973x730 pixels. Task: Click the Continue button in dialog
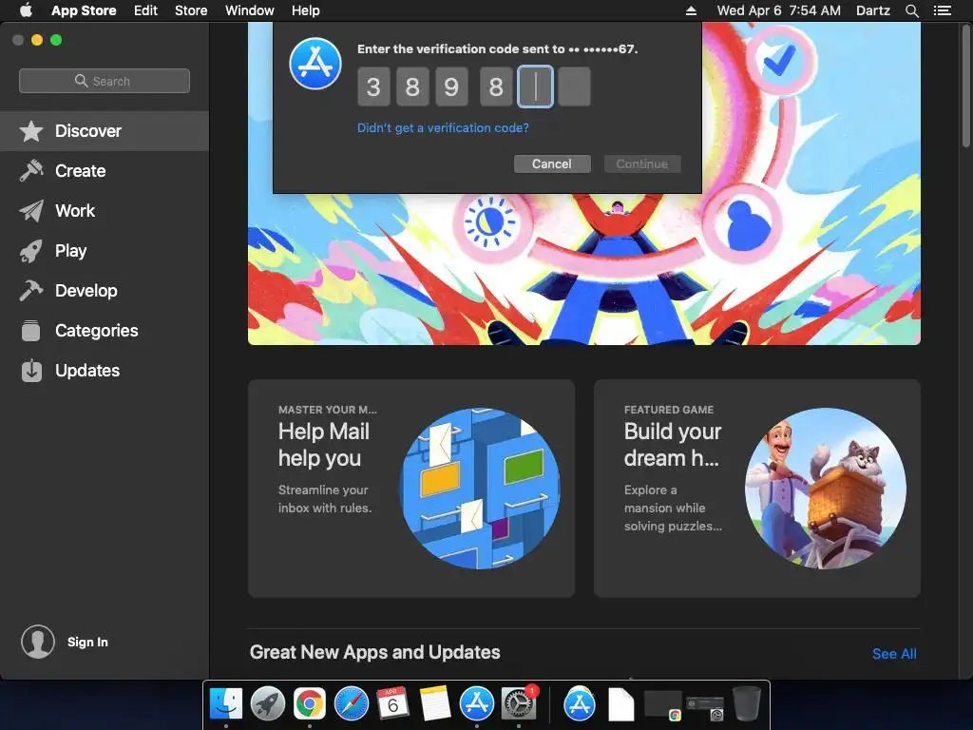(x=642, y=163)
